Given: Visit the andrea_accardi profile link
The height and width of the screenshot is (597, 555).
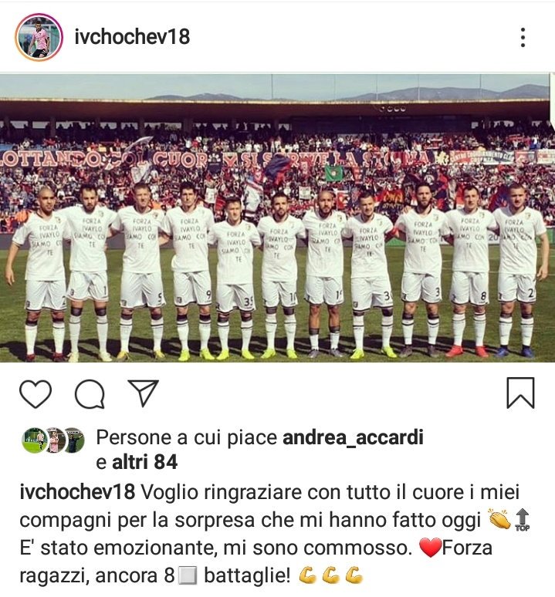Looking at the screenshot, I should (353, 437).
